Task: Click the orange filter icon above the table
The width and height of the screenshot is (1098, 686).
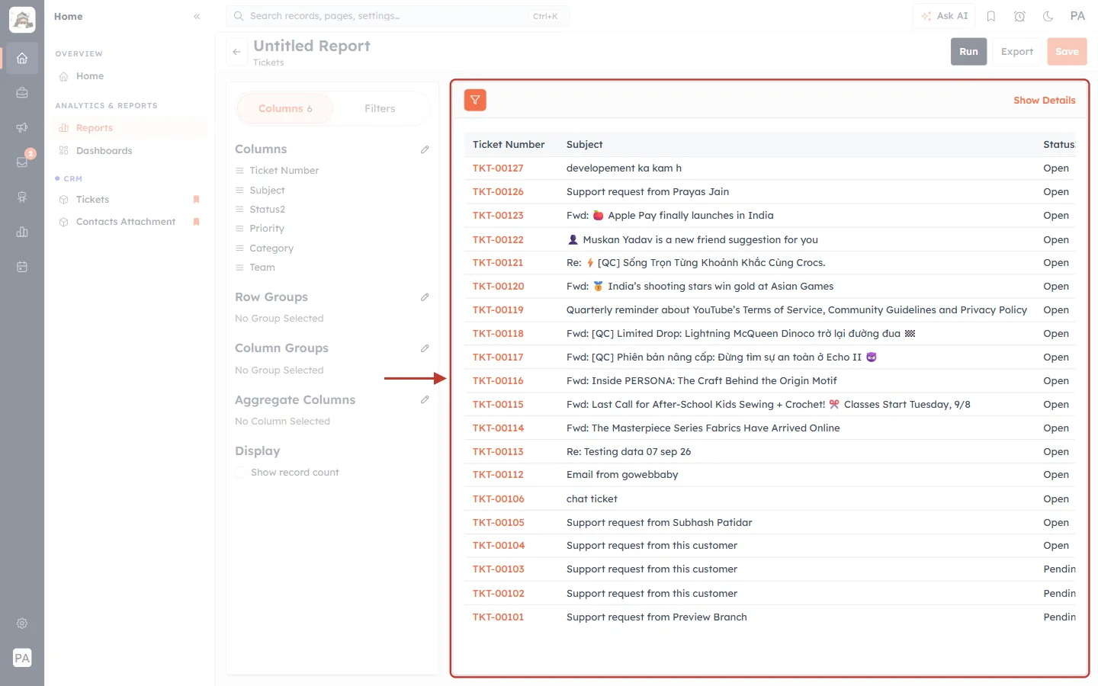Action: click(475, 100)
